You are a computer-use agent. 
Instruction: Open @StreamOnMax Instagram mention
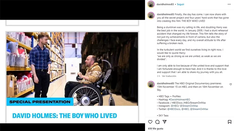189,106
